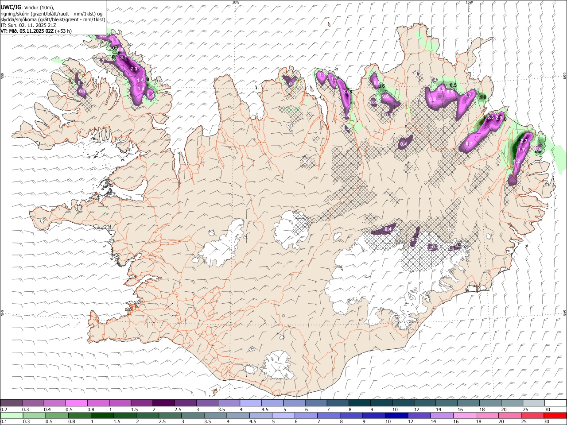This screenshot has height=425, width=567.
Task: Pick the bright red 30 swatch in rain scale
Action: click(x=555, y=415)
